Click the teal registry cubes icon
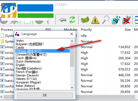Viewport: 138px width, 101px height. (116, 20)
